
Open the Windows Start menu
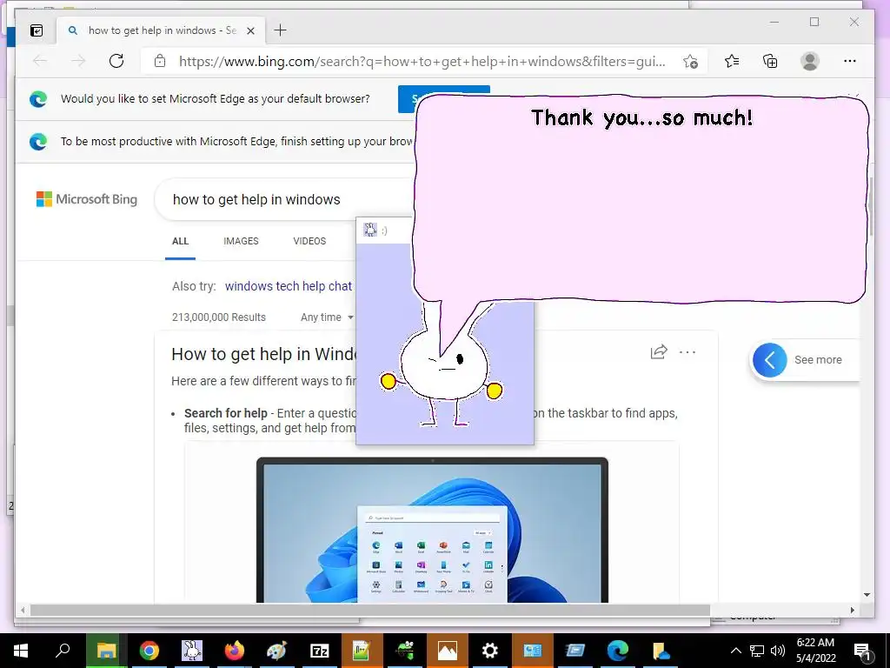[x=21, y=651]
